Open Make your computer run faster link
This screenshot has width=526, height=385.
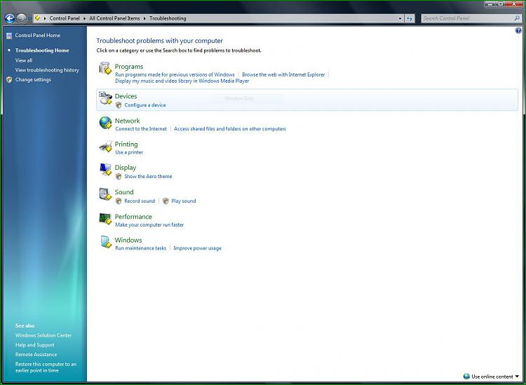click(x=149, y=224)
